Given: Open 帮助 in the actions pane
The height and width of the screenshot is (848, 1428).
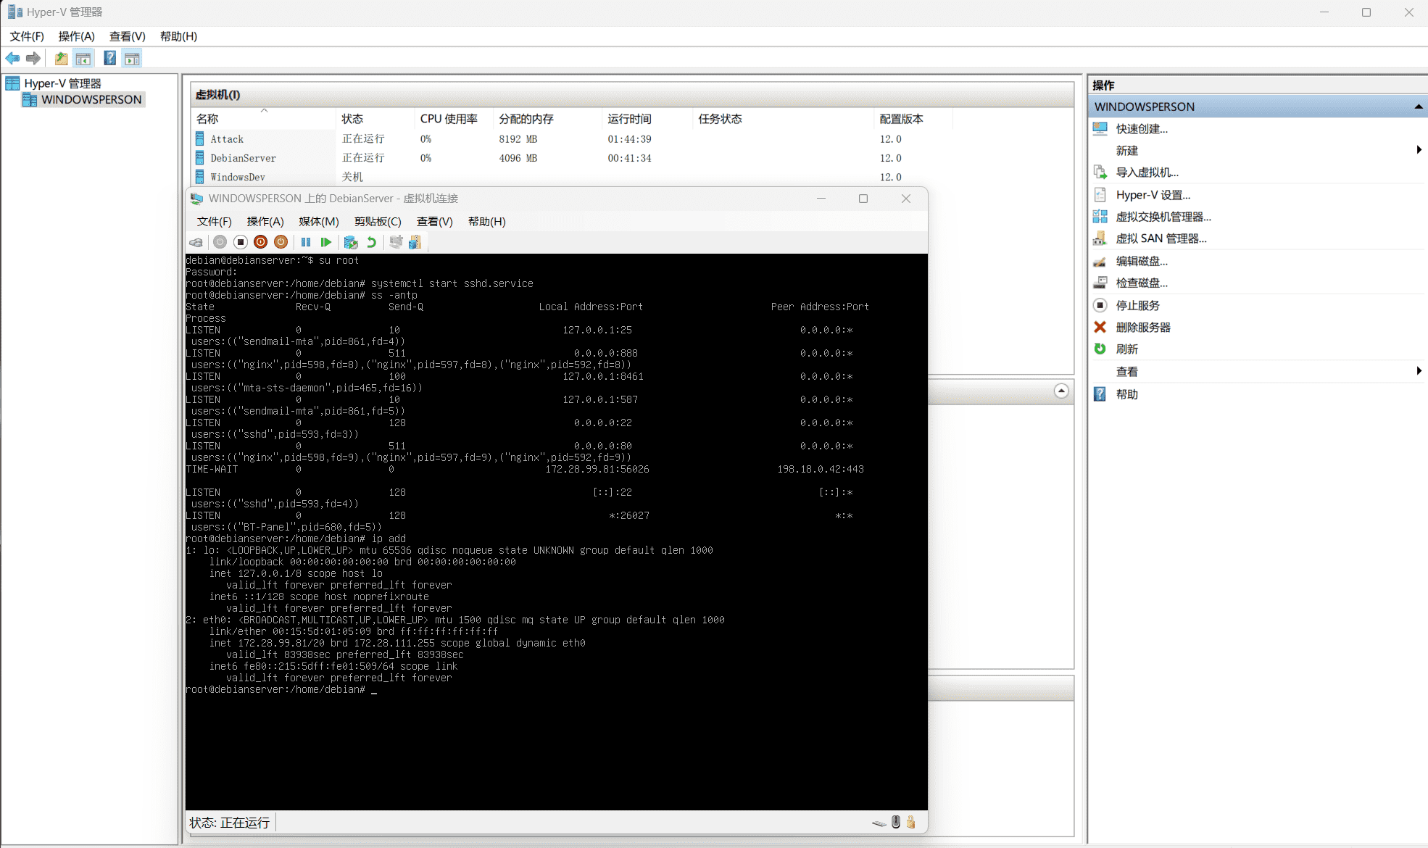Looking at the screenshot, I should point(1126,394).
